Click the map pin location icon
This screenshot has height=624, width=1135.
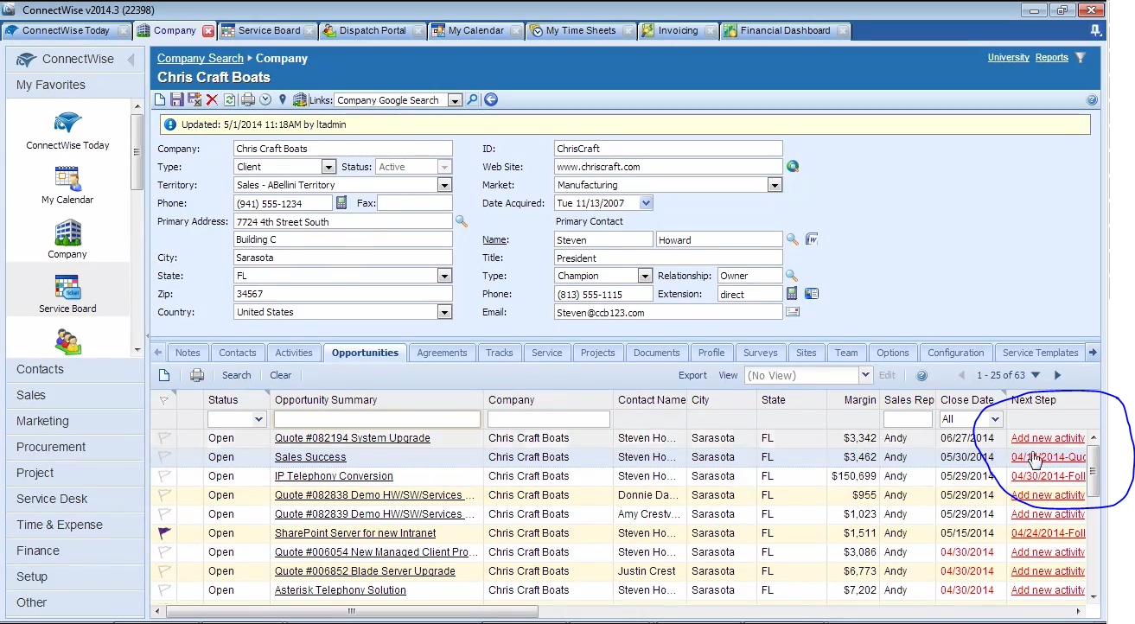point(282,100)
